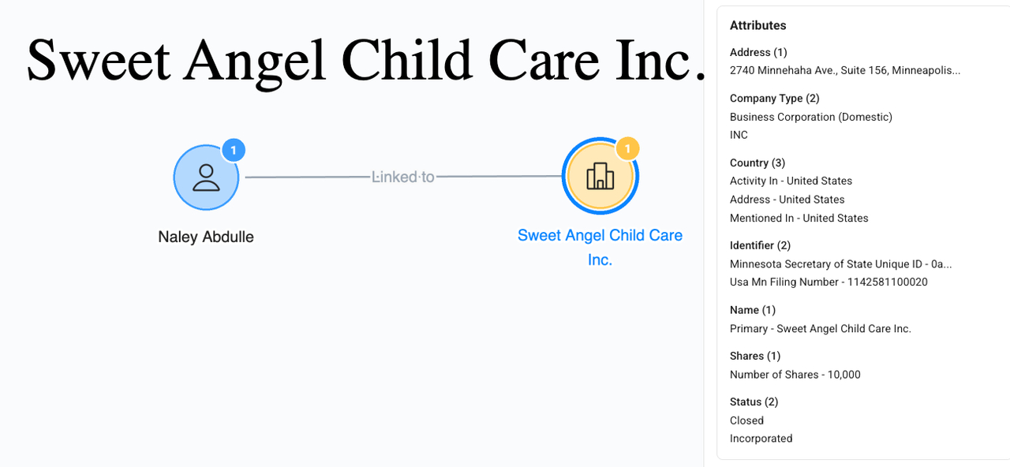Click the Closed status value
Screen dimensions: 1010x467
pyautogui.click(x=746, y=420)
